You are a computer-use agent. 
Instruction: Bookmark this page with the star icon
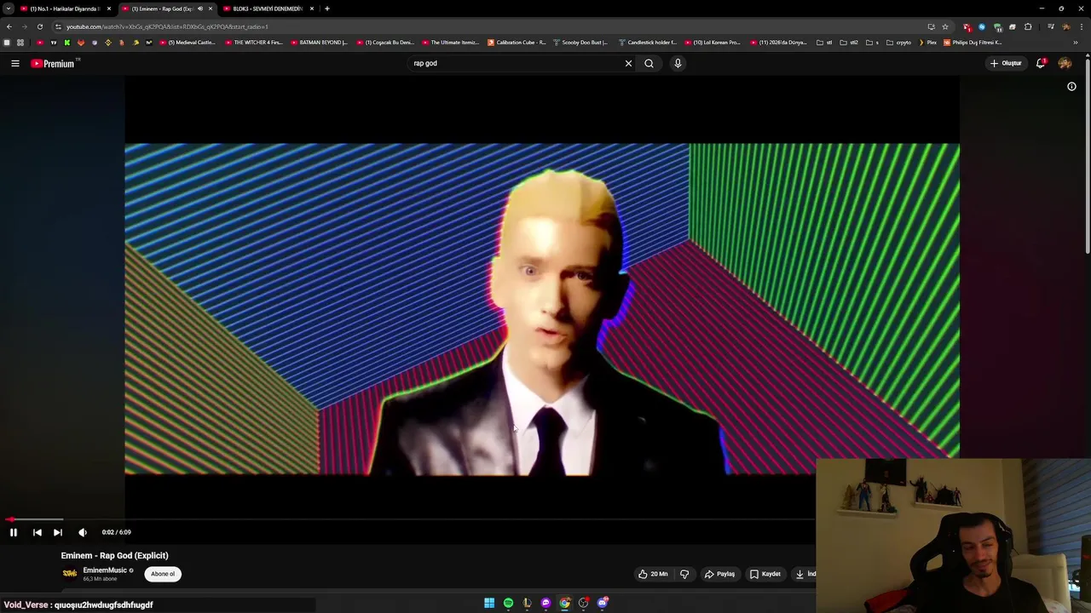click(x=945, y=26)
